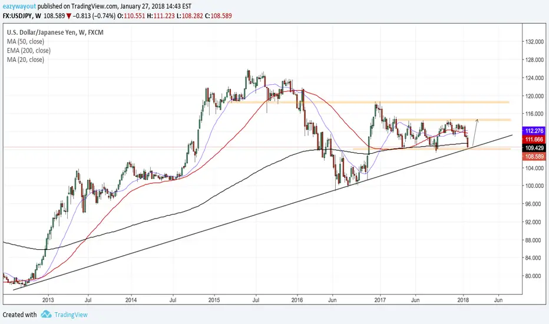Click the 2016 label on time axis
This screenshot has width=549, height=324.
tap(297, 300)
